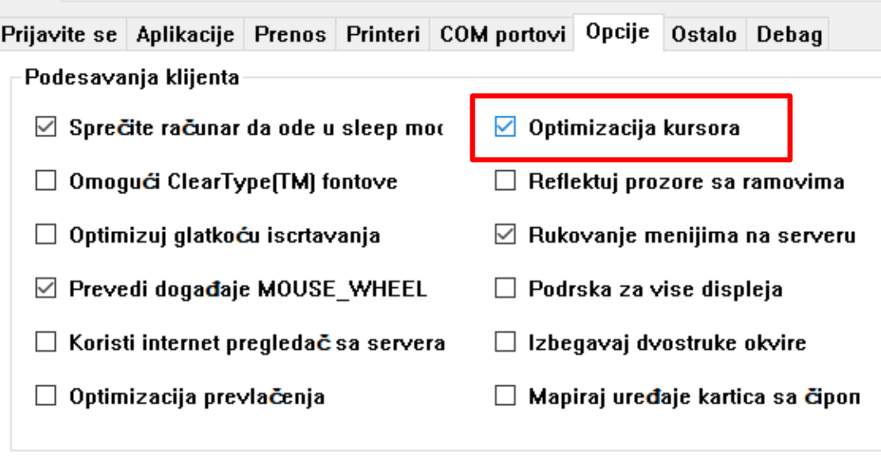
Task: Enable Omogući ClearType(TM) fontove checkbox
Action: point(46,182)
